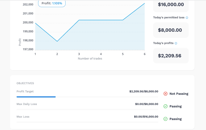
Task: Click the 202,000 y-axis label
Action: (28, 5)
